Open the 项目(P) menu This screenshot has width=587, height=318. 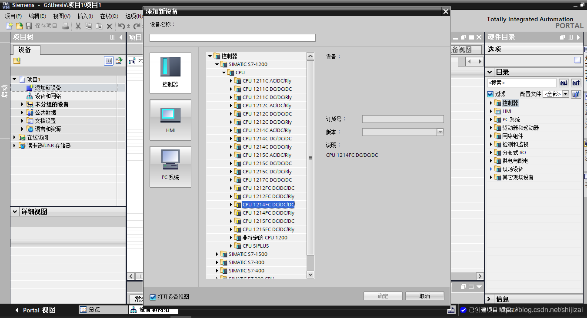[x=13, y=16]
